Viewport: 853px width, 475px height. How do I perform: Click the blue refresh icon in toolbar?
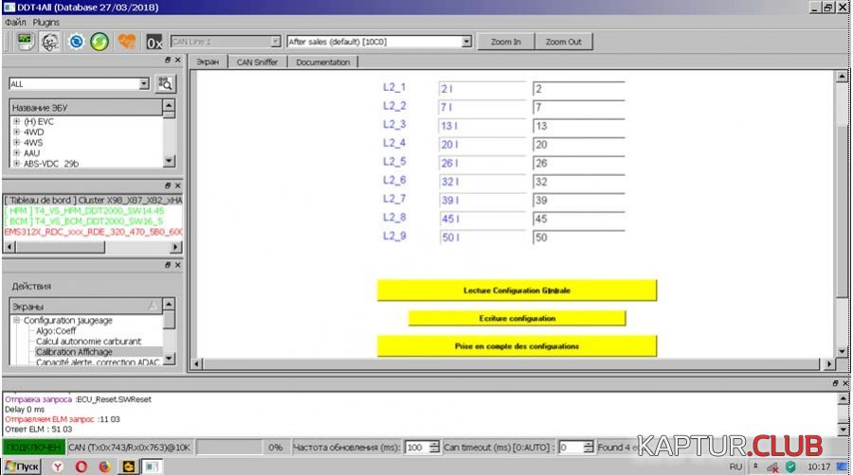click(x=76, y=42)
